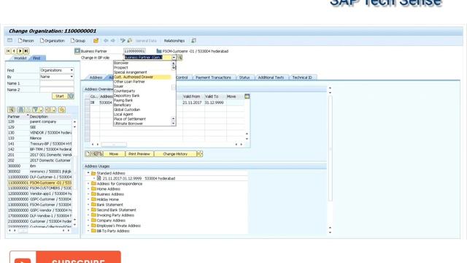Screen dimensions: 467x263
Task: Open the Technical ID tab
Action: [x=302, y=77]
